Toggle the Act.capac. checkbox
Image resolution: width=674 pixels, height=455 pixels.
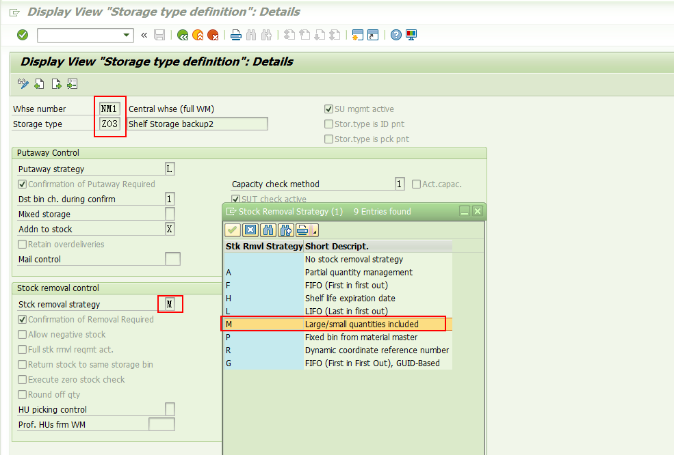click(416, 184)
